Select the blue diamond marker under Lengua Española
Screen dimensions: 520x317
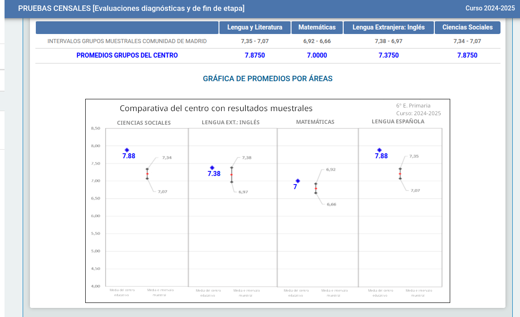379,150
